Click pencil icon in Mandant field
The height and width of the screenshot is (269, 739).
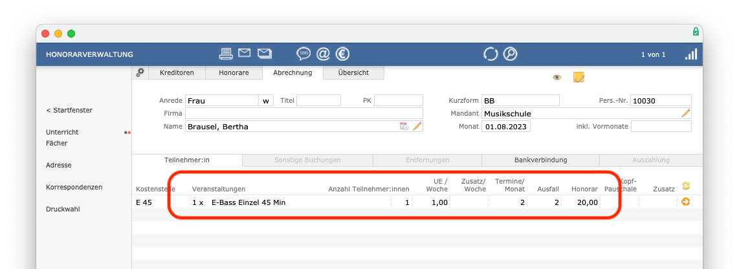pyautogui.click(x=685, y=113)
